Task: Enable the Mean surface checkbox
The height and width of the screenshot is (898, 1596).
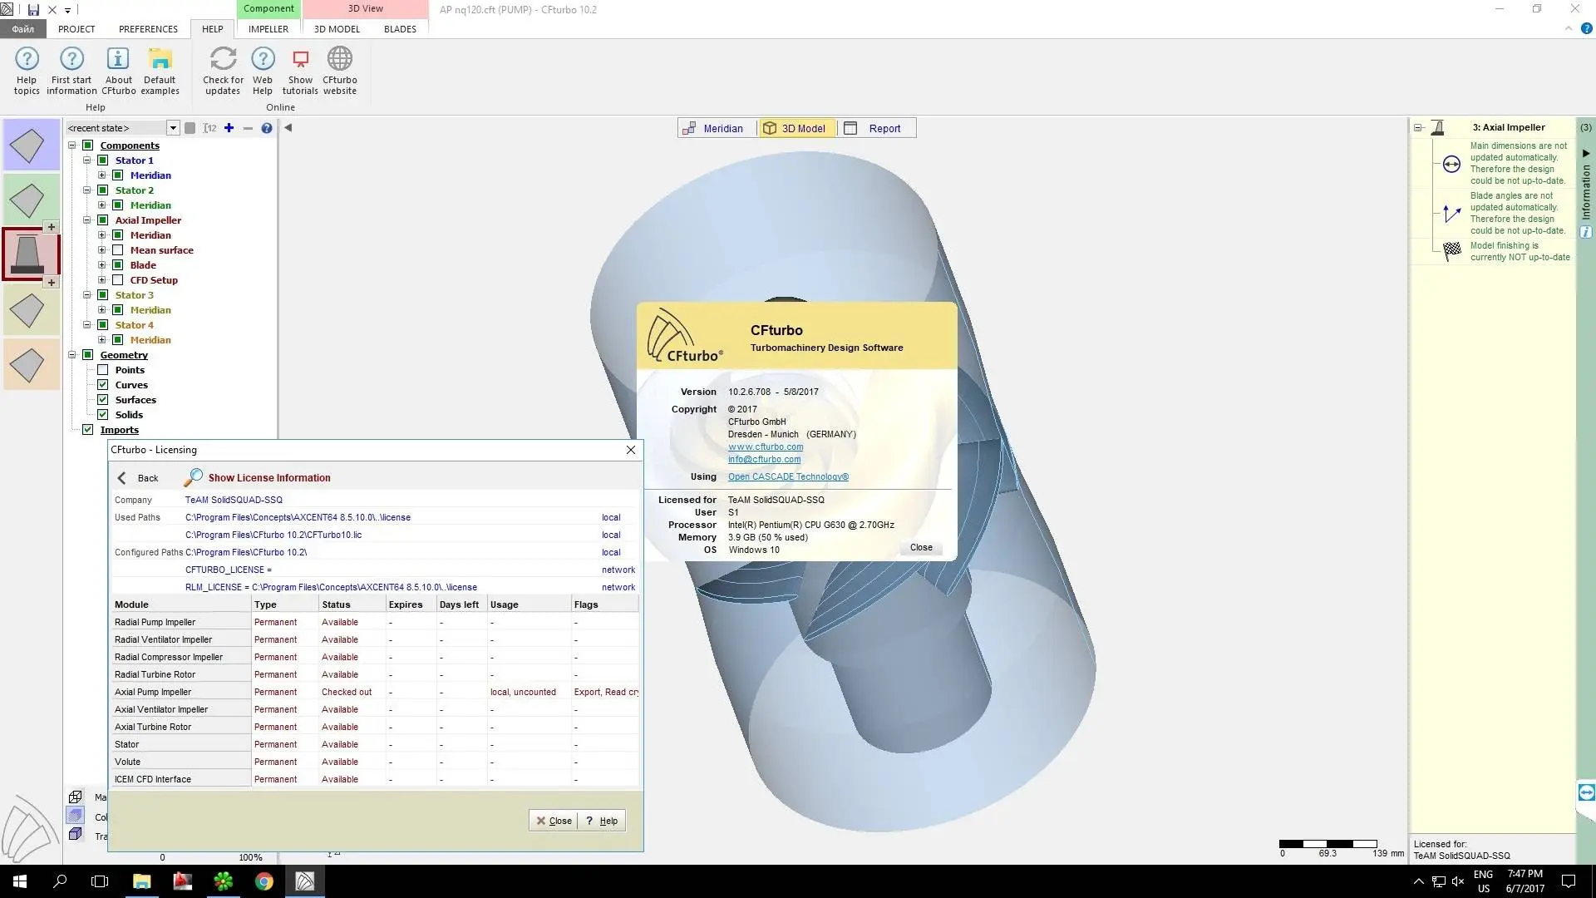Action: (x=118, y=250)
